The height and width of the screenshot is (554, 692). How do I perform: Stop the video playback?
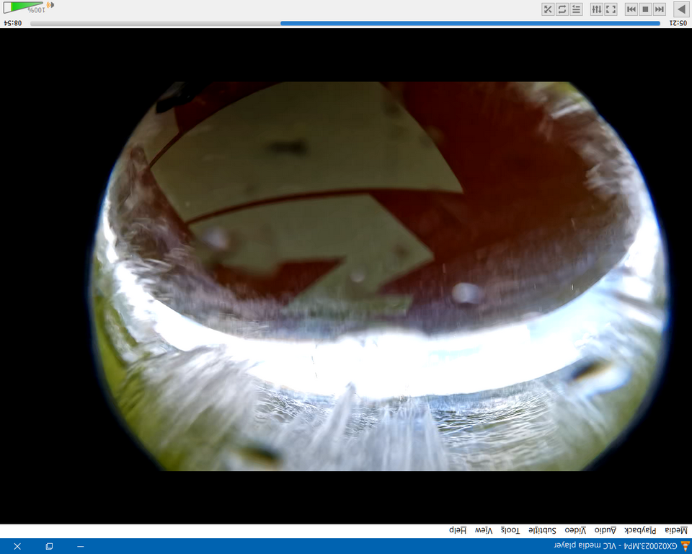click(x=645, y=9)
